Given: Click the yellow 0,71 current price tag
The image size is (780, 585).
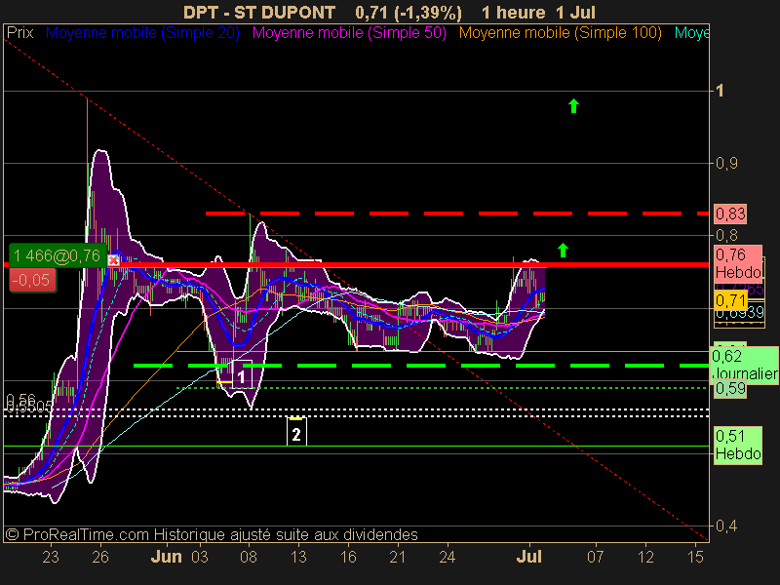Looking at the screenshot, I should pyautogui.click(x=730, y=300).
